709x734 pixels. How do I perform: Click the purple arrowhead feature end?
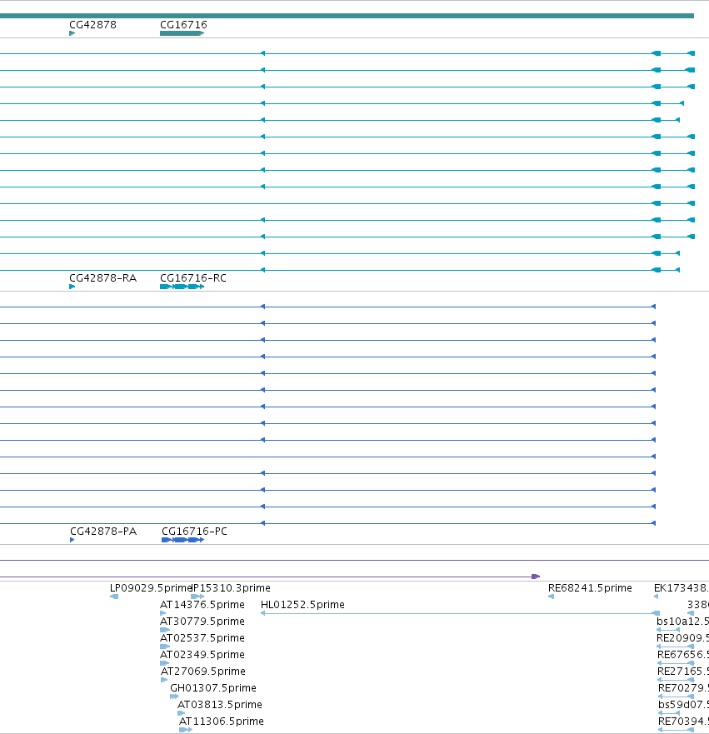pyautogui.click(x=536, y=577)
